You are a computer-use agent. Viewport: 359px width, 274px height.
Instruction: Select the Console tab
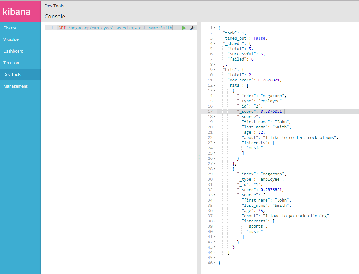[55, 17]
